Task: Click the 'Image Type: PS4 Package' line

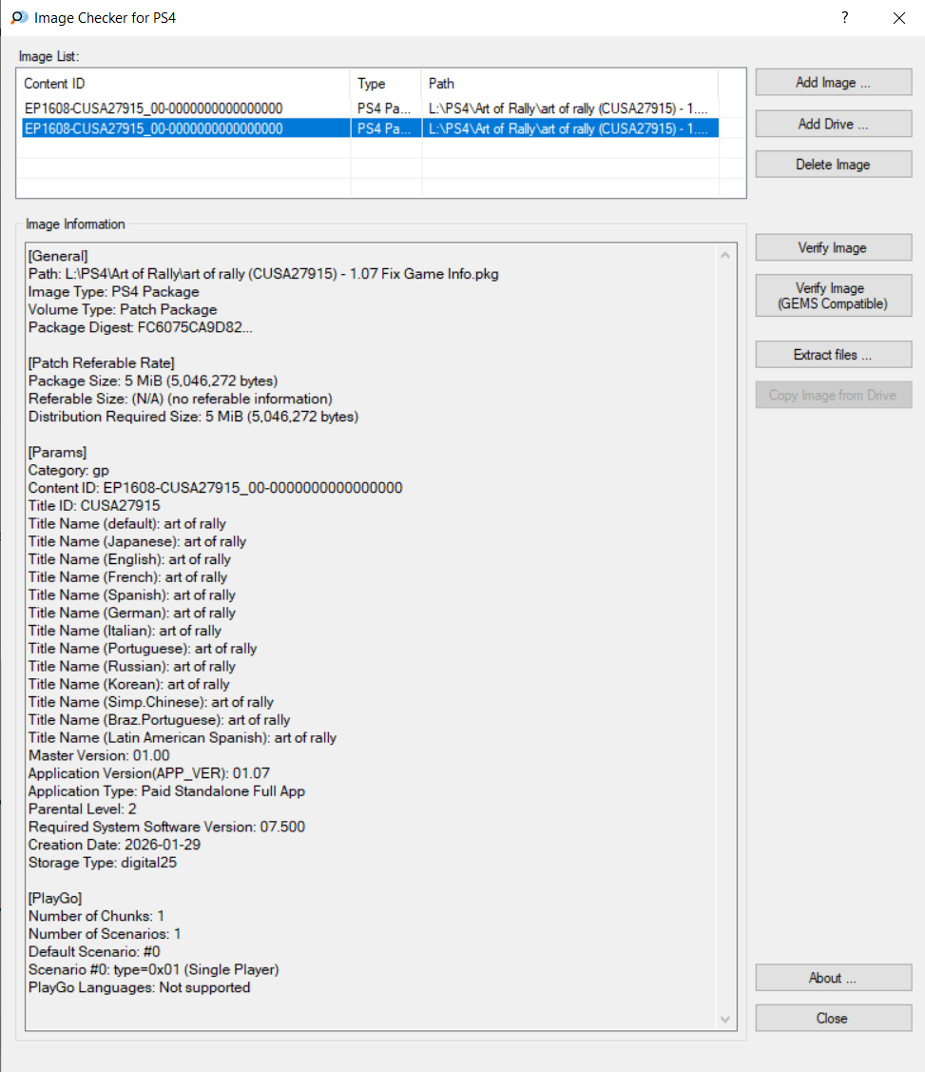Action: [114, 291]
